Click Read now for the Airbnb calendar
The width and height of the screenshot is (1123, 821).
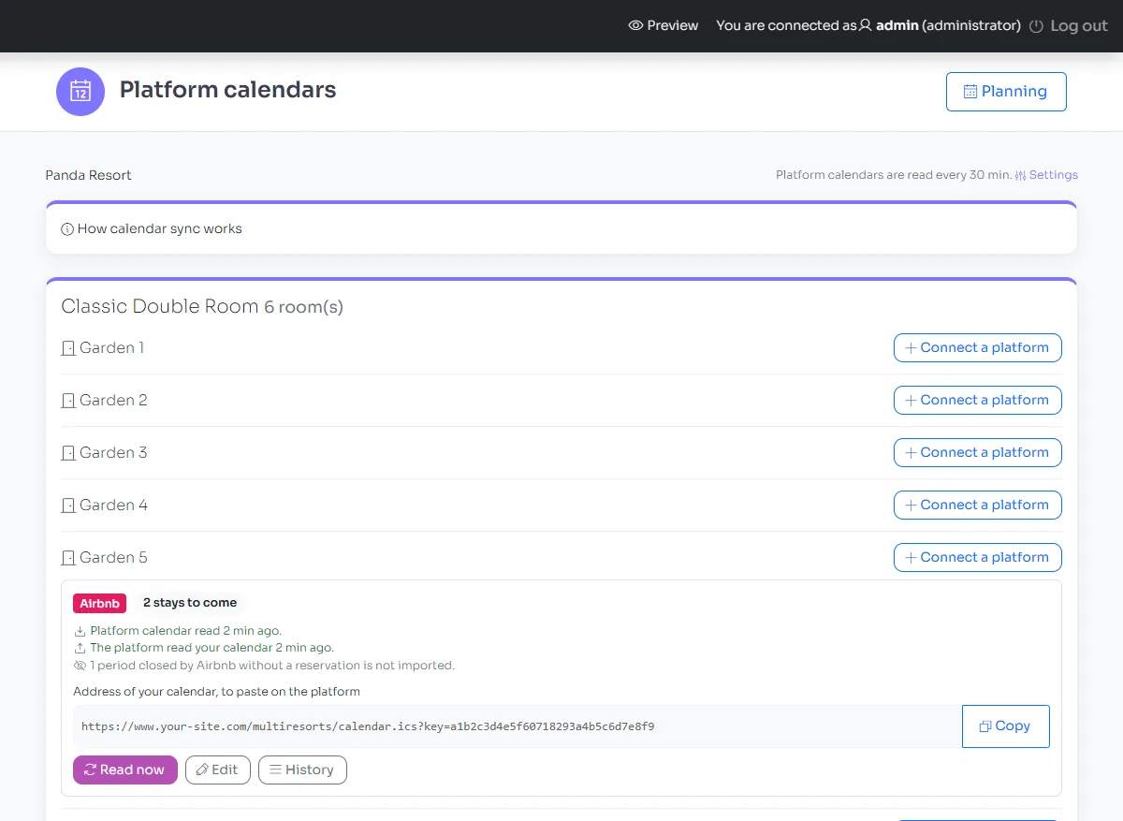click(x=125, y=770)
